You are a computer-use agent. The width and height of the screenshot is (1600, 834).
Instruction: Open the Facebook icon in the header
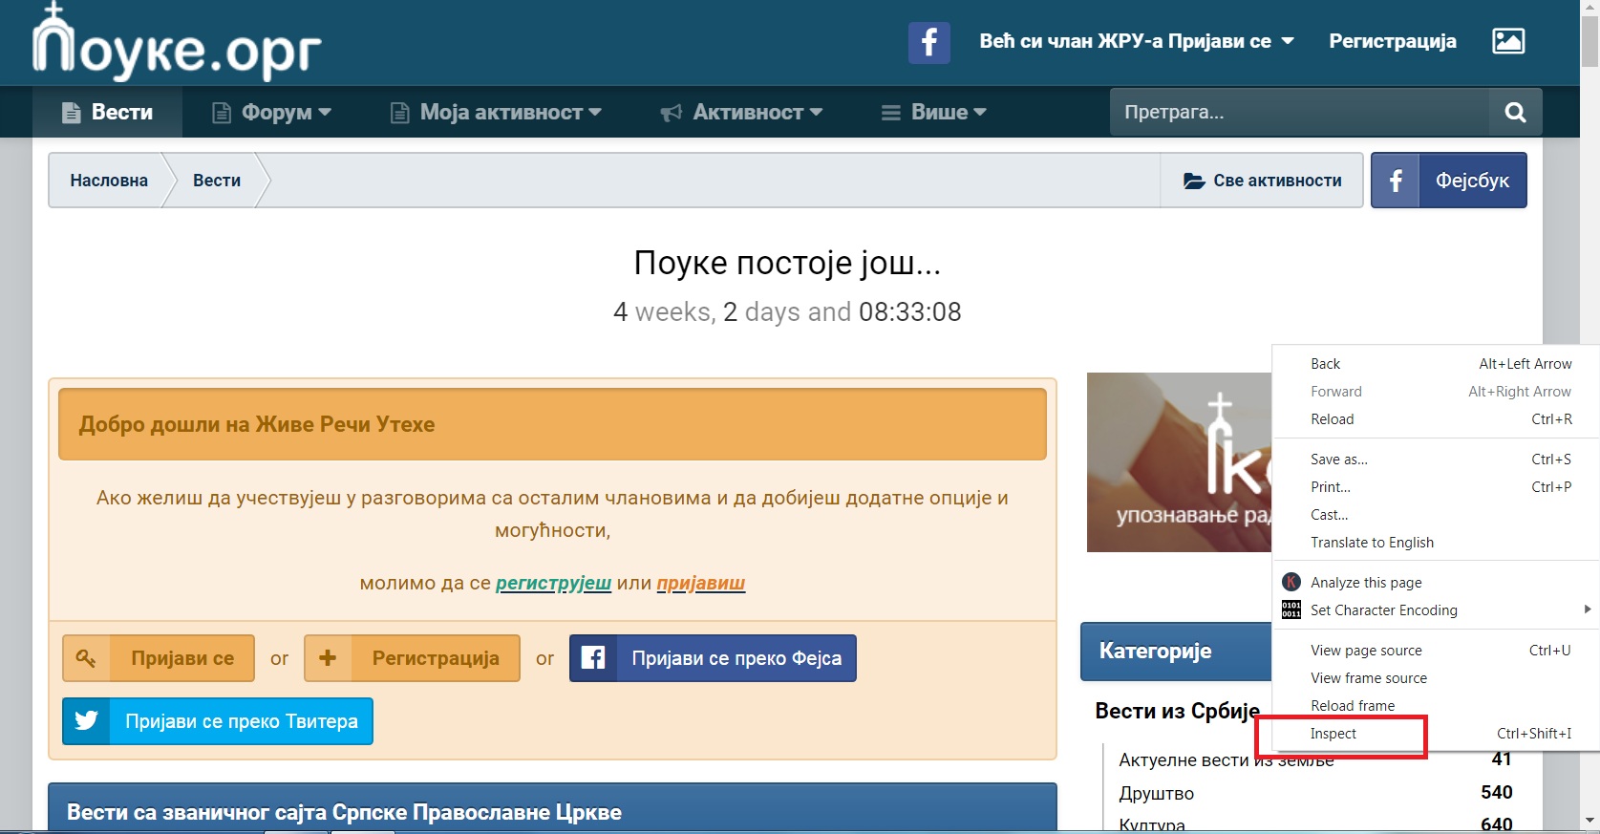coord(928,42)
